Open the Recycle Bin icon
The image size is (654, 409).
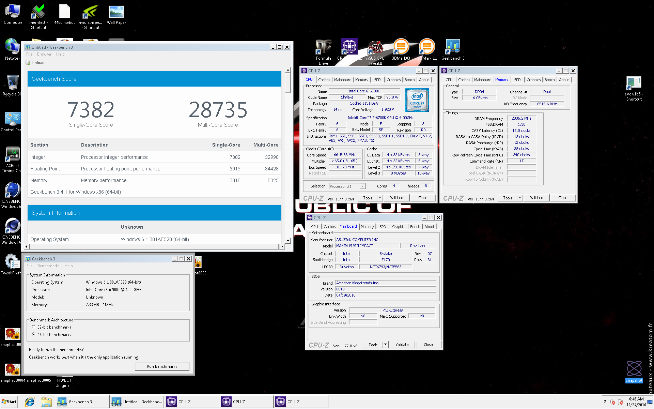tap(12, 85)
